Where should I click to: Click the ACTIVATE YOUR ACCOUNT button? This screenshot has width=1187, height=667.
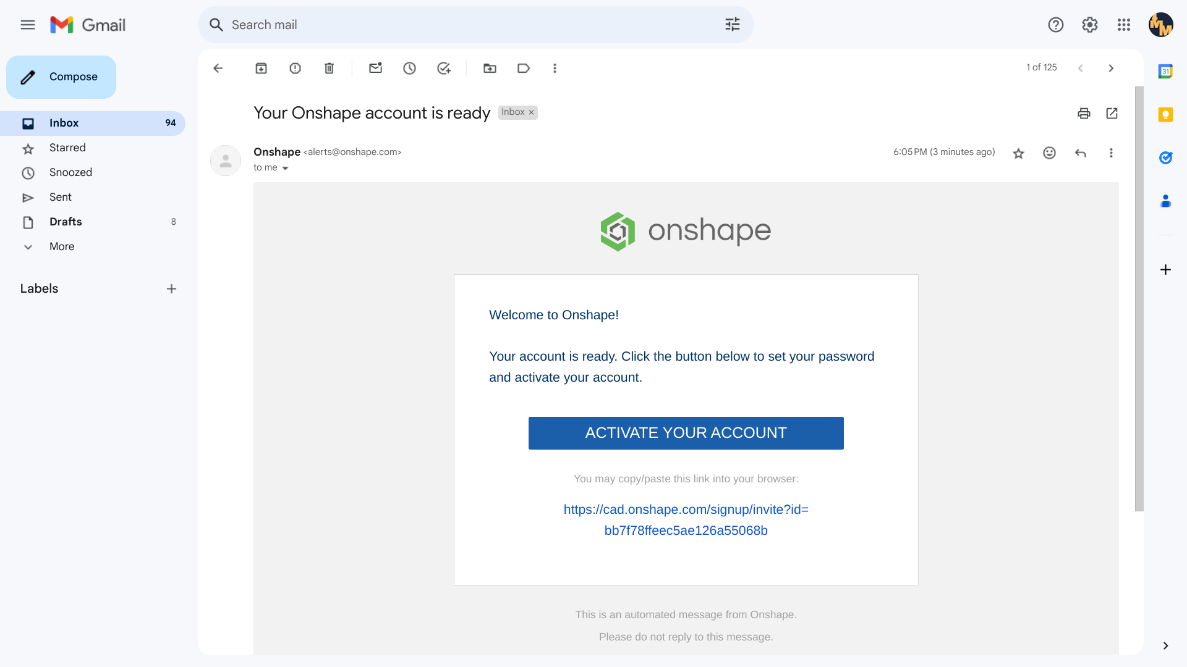pyautogui.click(x=686, y=433)
